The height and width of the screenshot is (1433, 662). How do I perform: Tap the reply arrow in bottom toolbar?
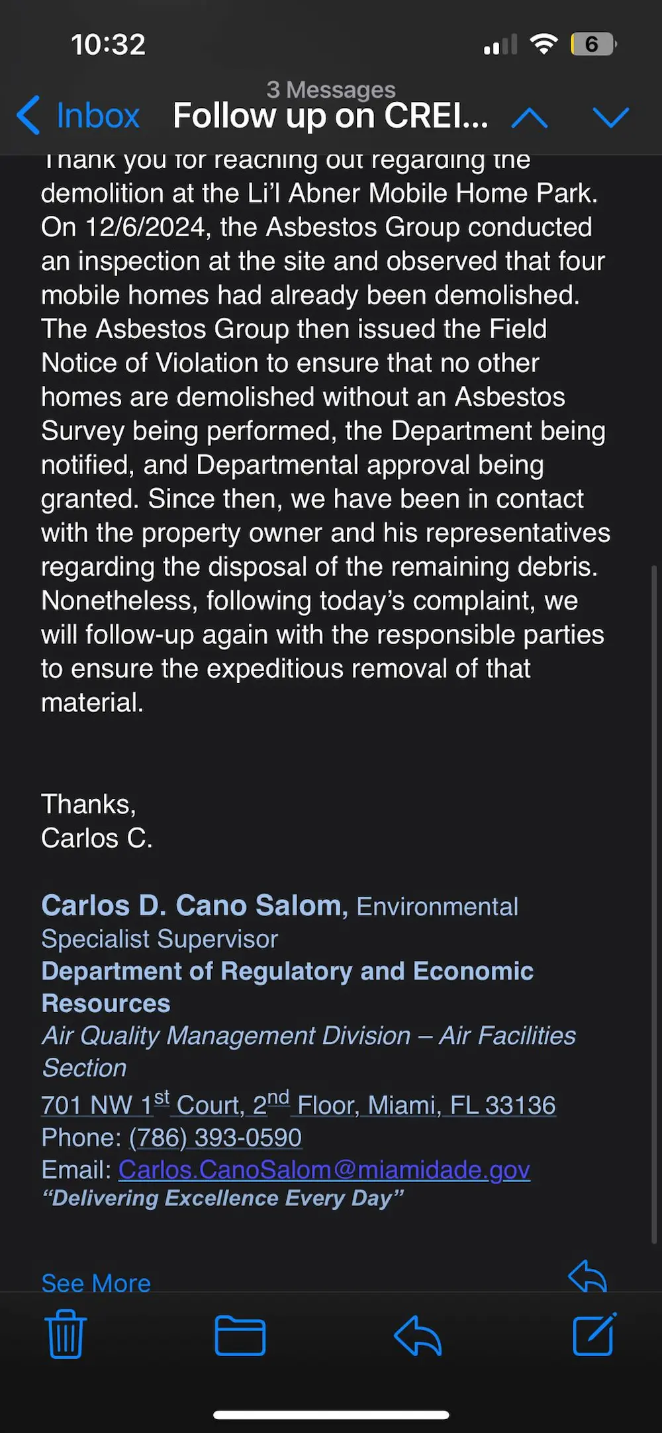(418, 1336)
